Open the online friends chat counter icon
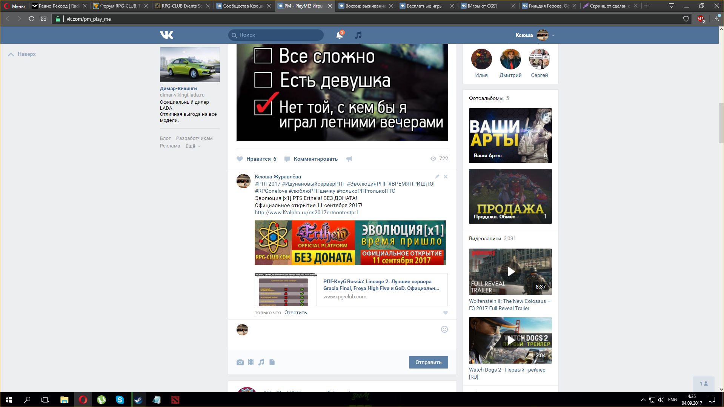Viewport: 724px width, 407px height. click(x=704, y=384)
